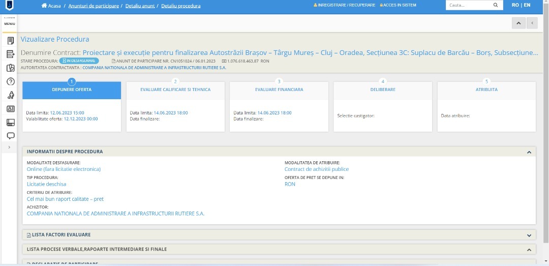Switch language to RO
The width and height of the screenshot is (549, 266).
click(x=515, y=5)
